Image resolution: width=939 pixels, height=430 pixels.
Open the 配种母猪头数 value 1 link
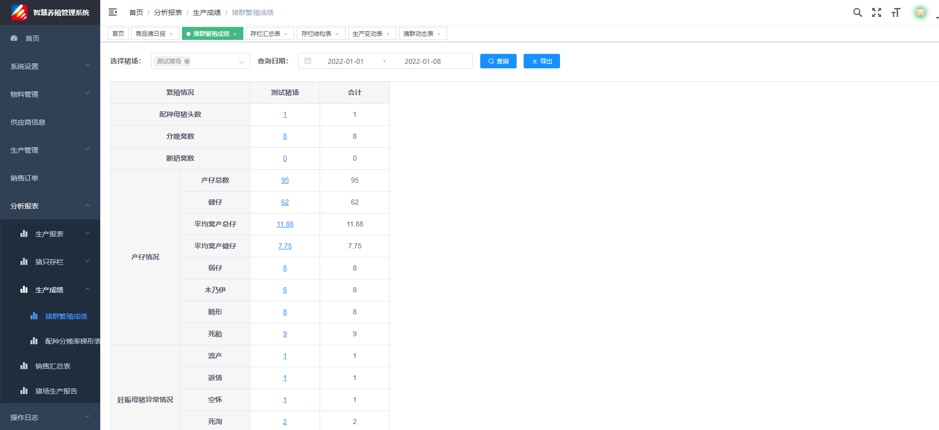(x=285, y=114)
